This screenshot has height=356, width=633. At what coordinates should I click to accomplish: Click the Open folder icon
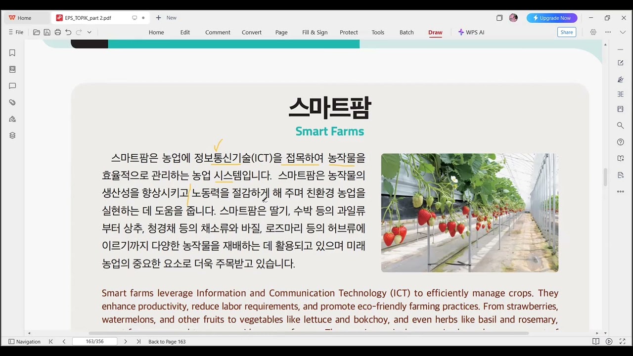tap(37, 32)
